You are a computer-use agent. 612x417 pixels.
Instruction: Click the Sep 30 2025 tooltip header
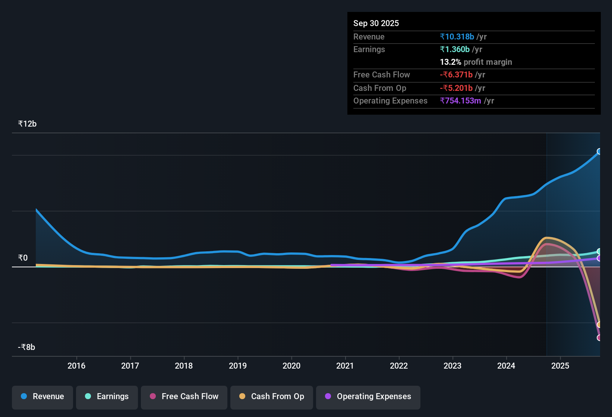[376, 23]
